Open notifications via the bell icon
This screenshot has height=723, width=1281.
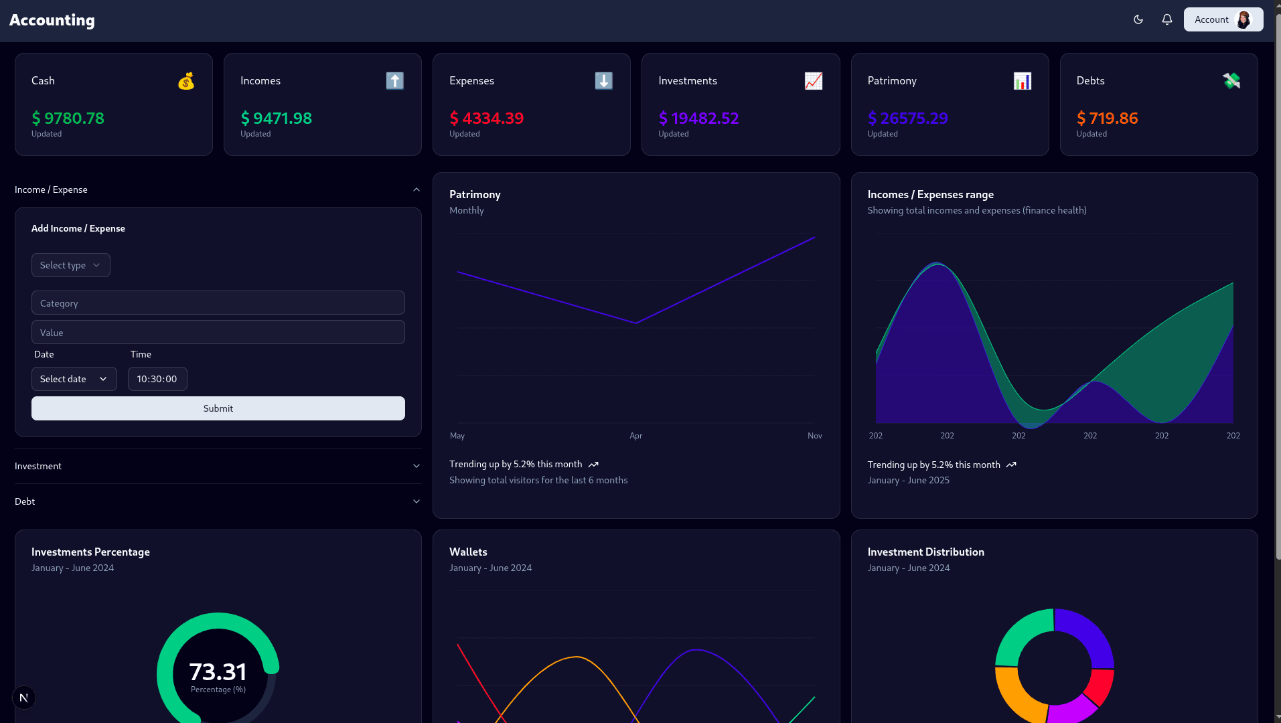coord(1166,19)
